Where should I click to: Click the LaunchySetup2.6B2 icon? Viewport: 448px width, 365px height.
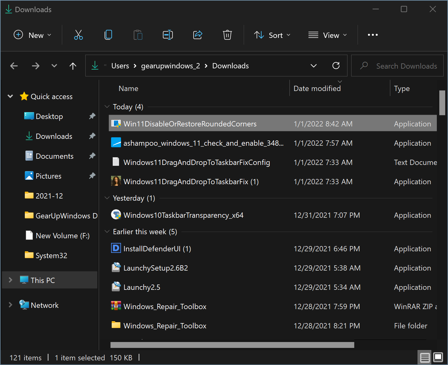point(116,267)
